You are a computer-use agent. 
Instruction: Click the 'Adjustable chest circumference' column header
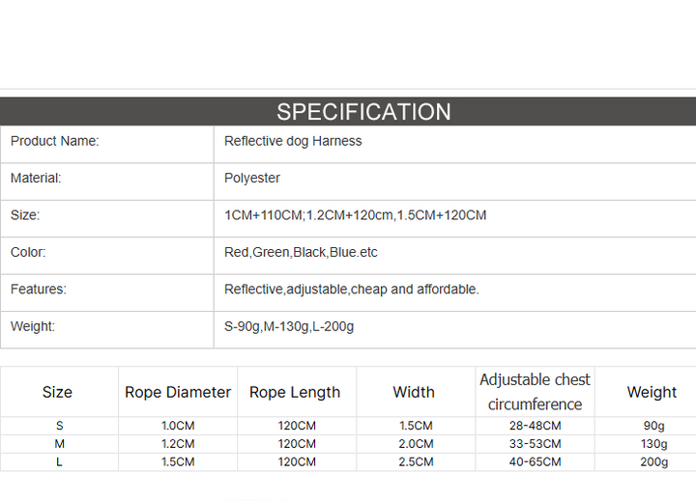point(535,392)
